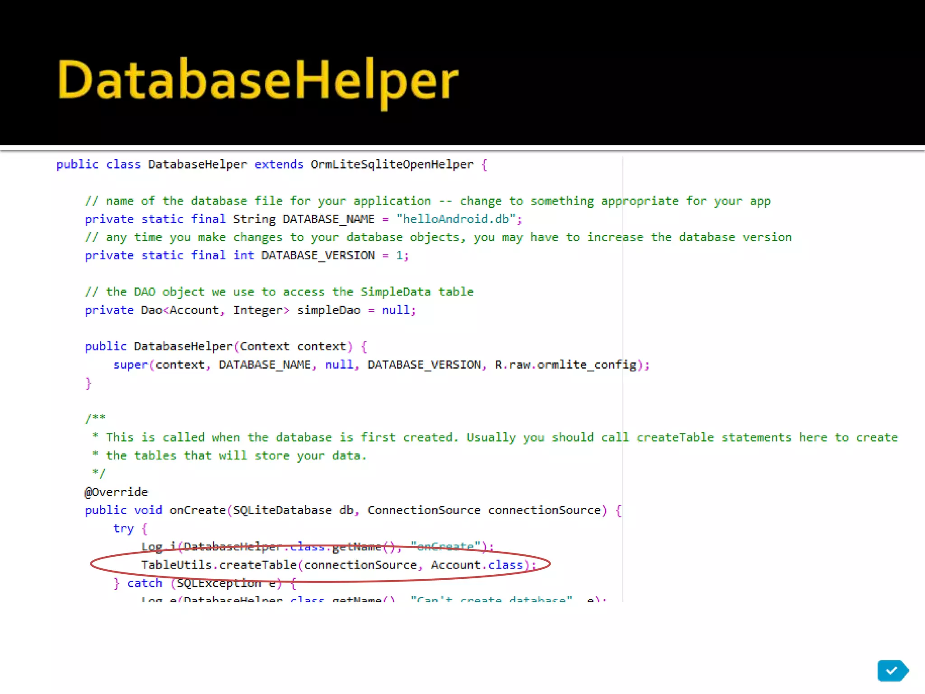Click the @Override annotation
The height and width of the screenshot is (694, 925).
(116, 492)
